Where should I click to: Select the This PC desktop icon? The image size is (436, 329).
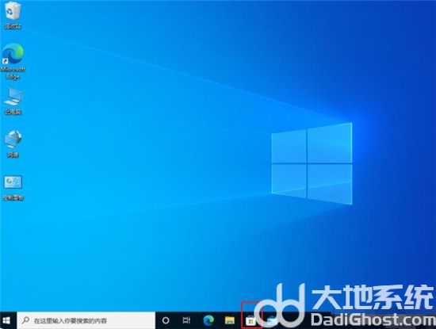pos(13,97)
